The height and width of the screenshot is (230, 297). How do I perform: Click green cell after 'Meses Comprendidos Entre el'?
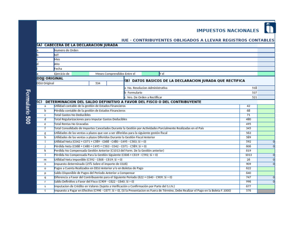pos(150,74)
